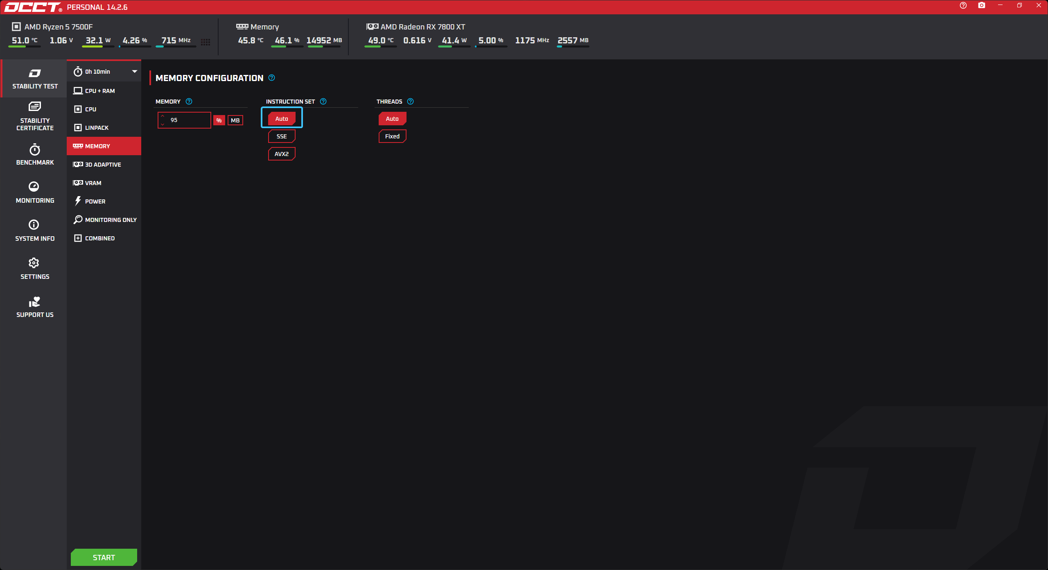Select SSE instruction set
The width and height of the screenshot is (1048, 570).
click(x=281, y=136)
